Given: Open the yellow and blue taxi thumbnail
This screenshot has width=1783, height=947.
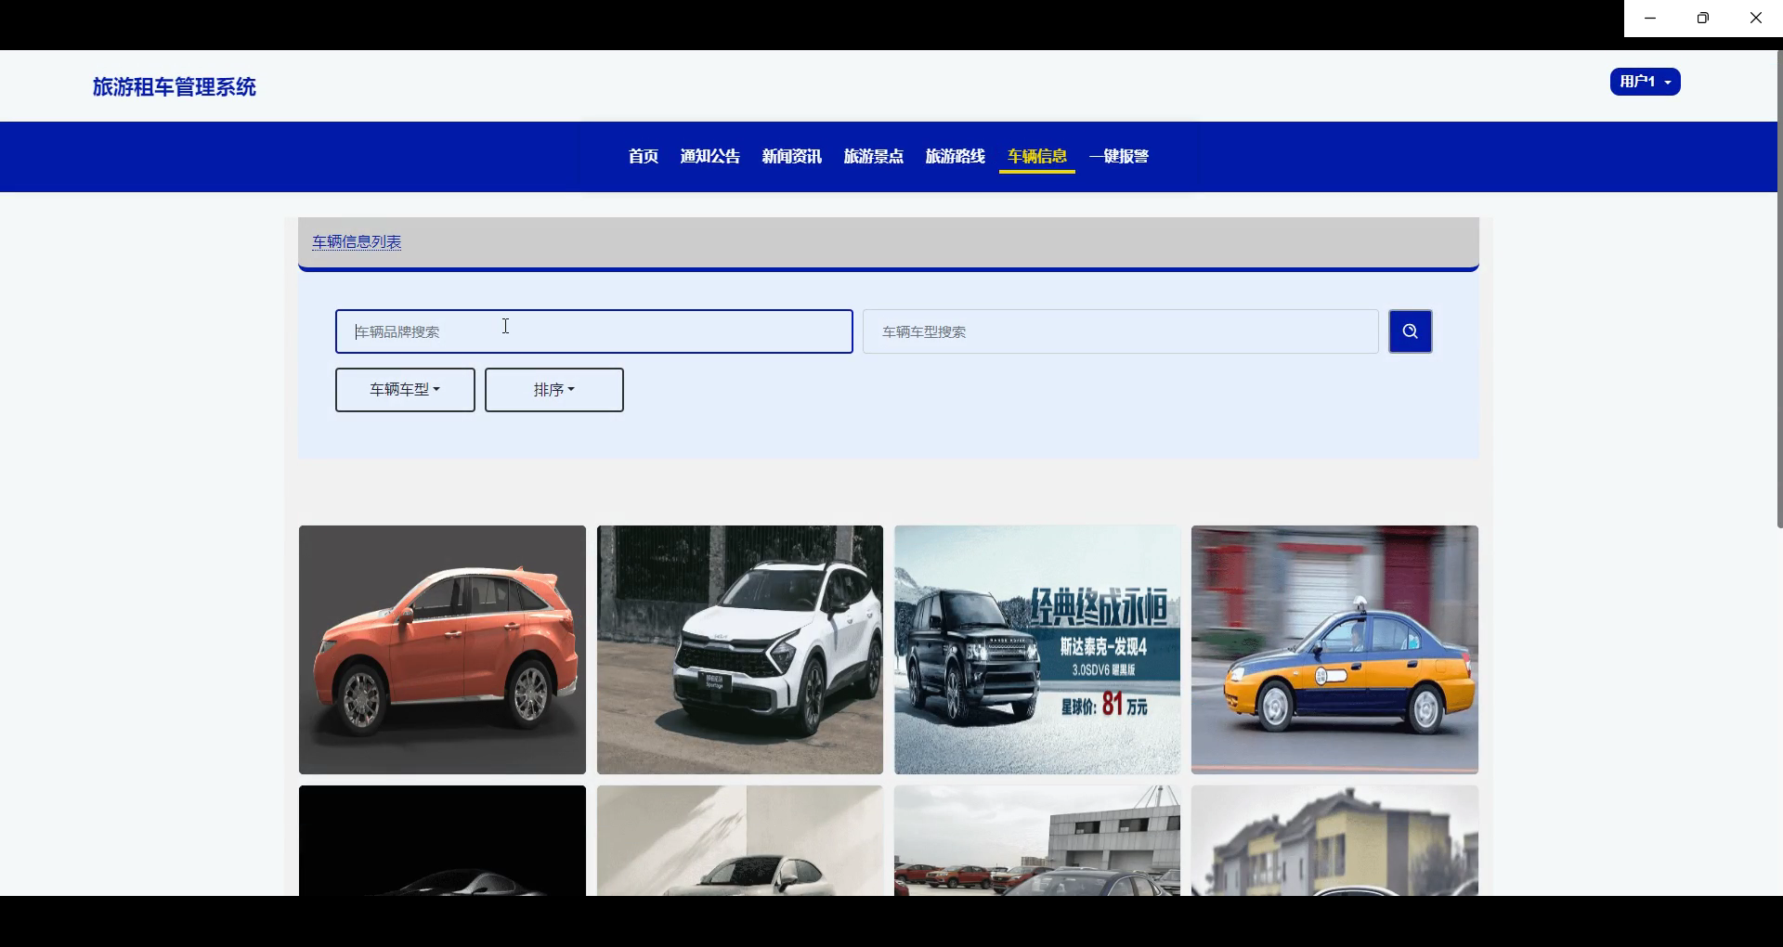Looking at the screenshot, I should pyautogui.click(x=1334, y=650).
